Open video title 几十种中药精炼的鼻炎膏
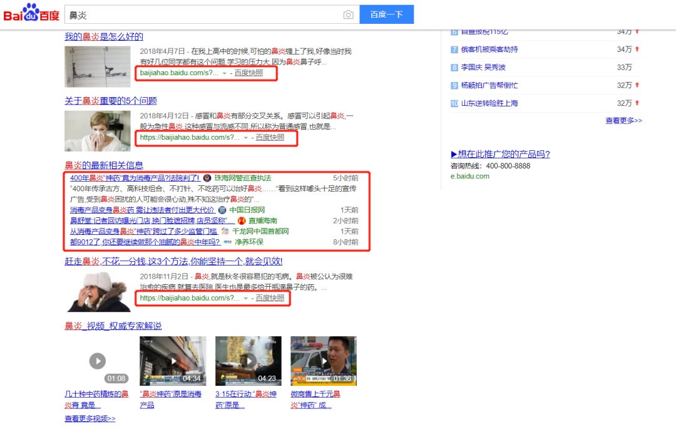The height and width of the screenshot is (429, 676). pos(96,399)
